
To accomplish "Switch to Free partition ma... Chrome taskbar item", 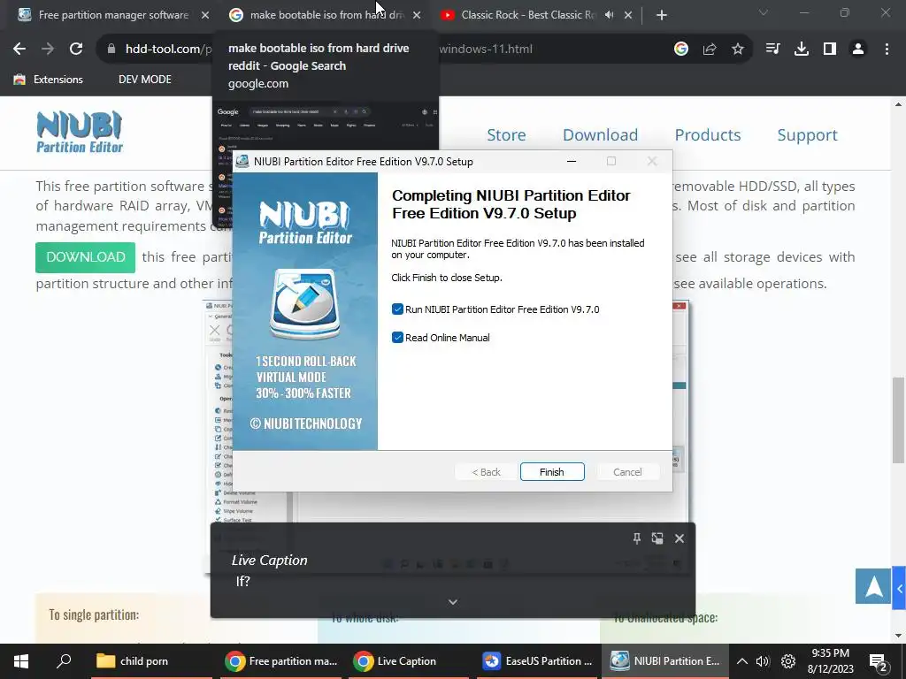I will [x=282, y=661].
